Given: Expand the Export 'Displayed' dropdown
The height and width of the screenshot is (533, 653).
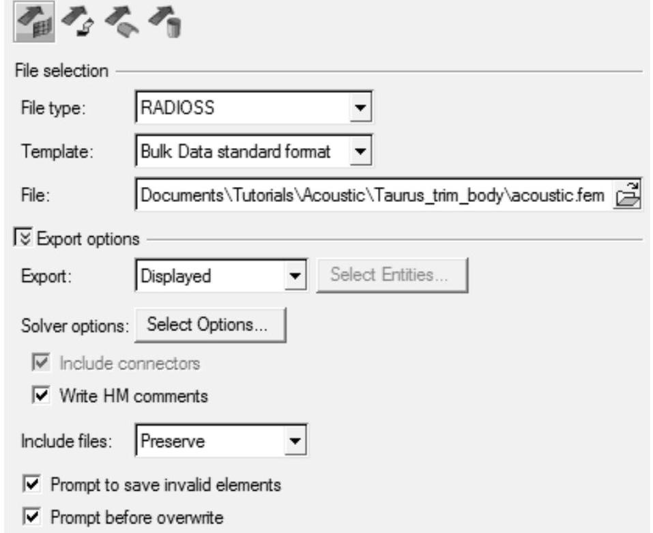Looking at the screenshot, I should click(x=295, y=276).
